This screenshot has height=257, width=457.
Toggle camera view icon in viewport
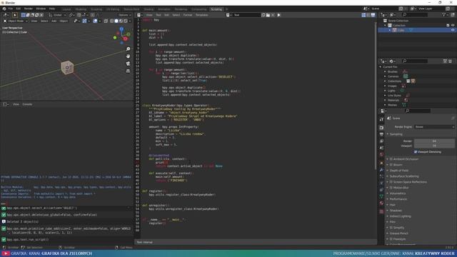coord(129,64)
